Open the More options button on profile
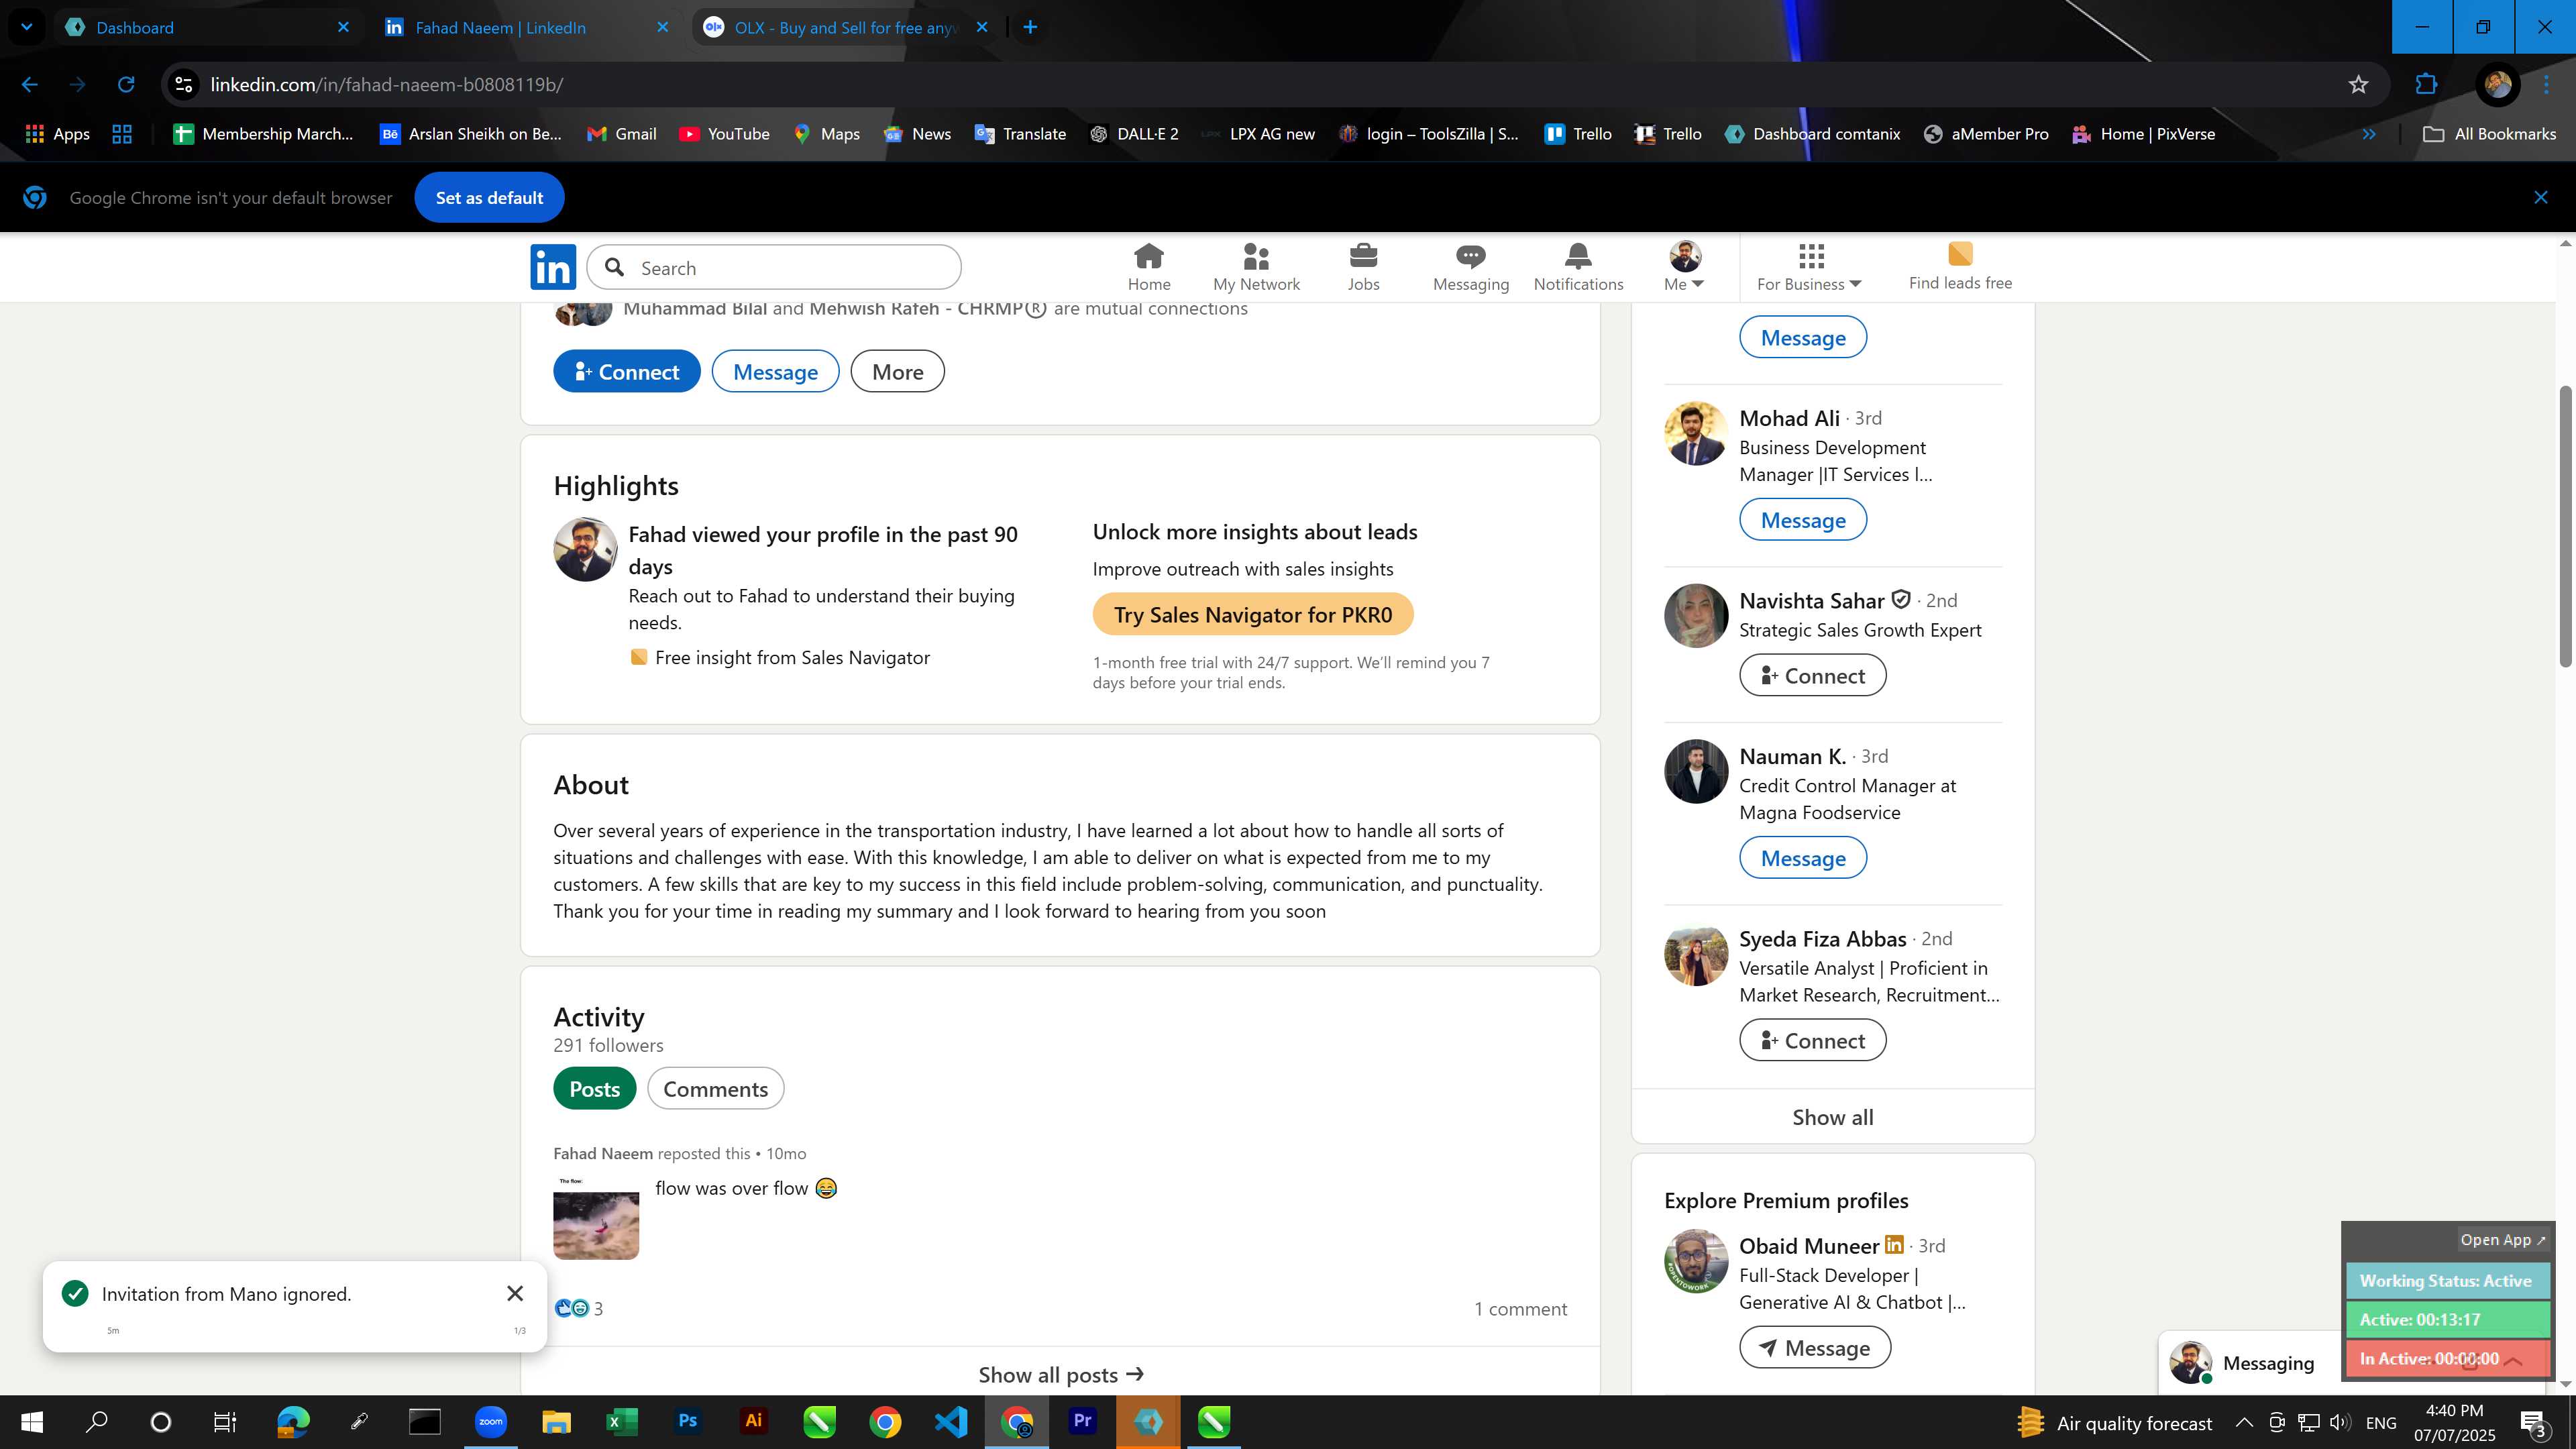The height and width of the screenshot is (1449, 2576). (x=897, y=372)
